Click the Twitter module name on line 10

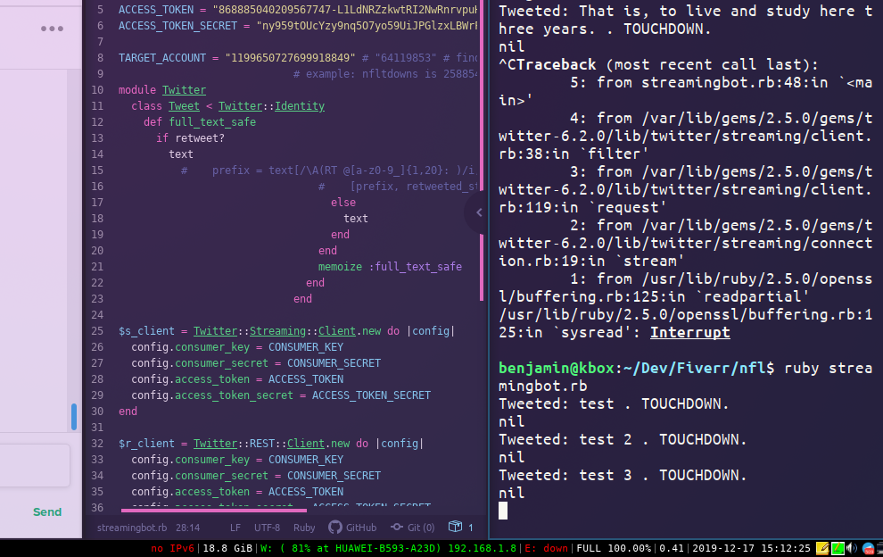click(x=184, y=89)
